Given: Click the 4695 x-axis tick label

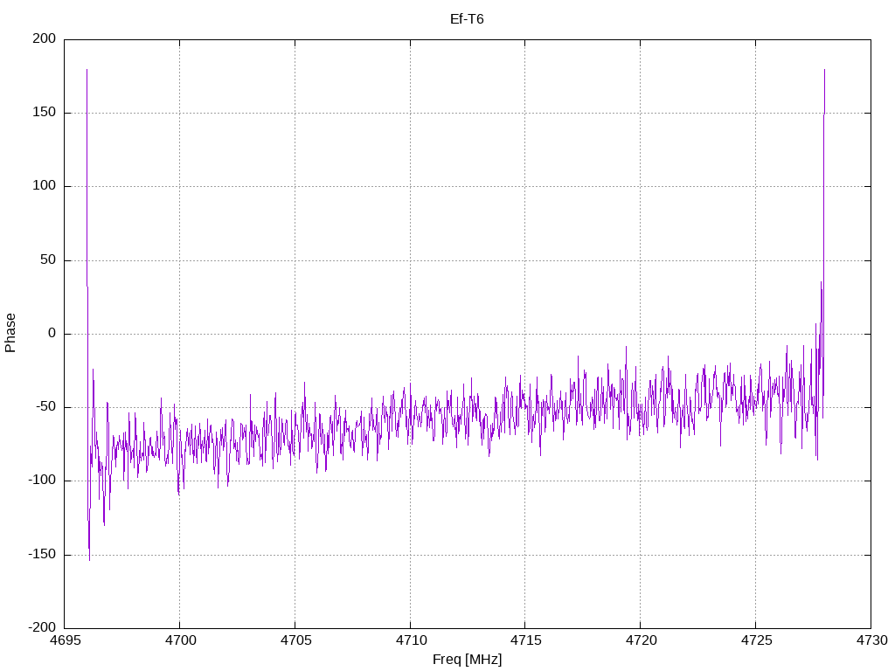Looking at the screenshot, I should pyautogui.click(x=65, y=641).
